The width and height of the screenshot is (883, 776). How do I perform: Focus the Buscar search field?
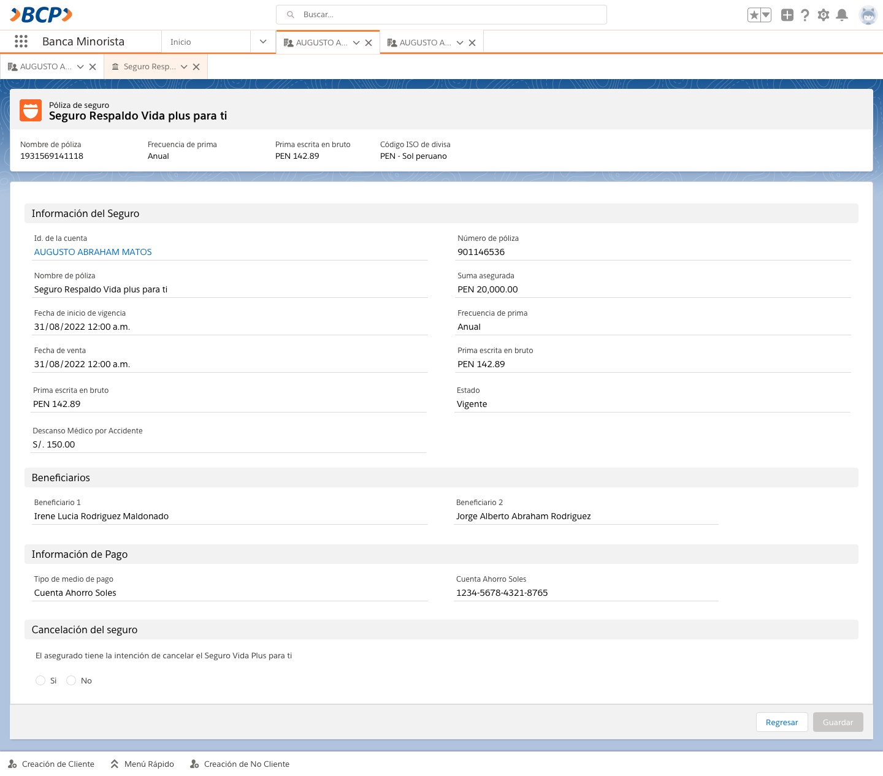(442, 15)
